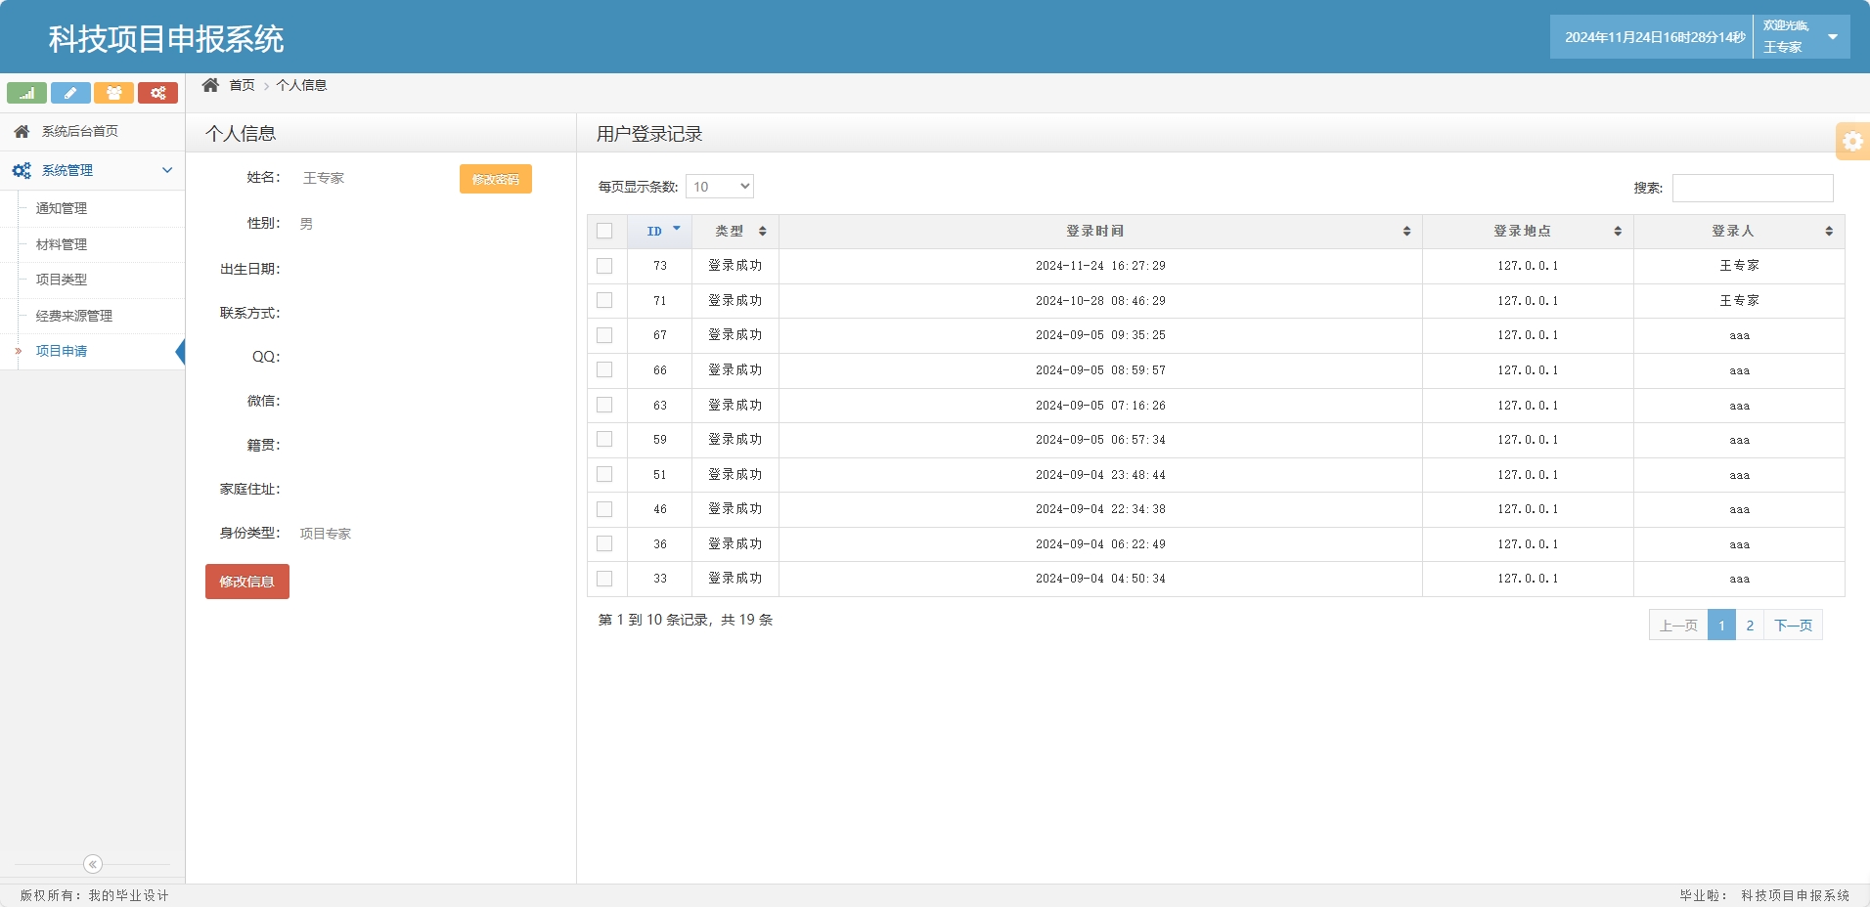Screen dimensions: 1870x907
Task: Click the gears icon beside 系统管理
Action: click(20, 169)
